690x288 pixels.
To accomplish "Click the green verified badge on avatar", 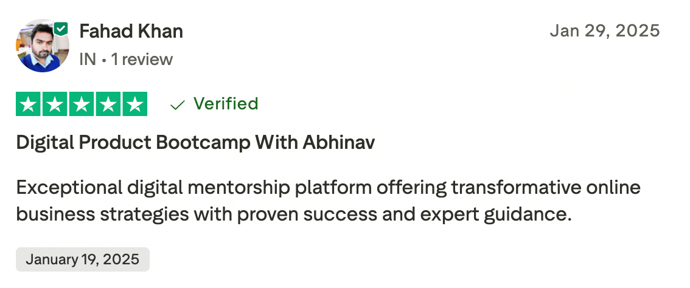I will point(61,28).
